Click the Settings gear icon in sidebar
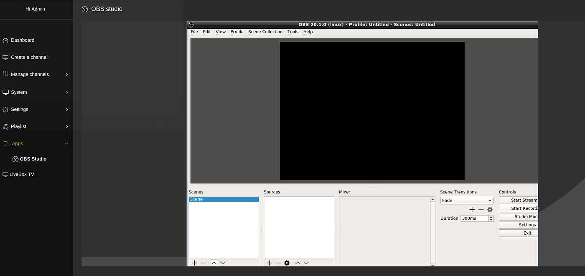This screenshot has height=276, width=585. pyautogui.click(x=5, y=109)
